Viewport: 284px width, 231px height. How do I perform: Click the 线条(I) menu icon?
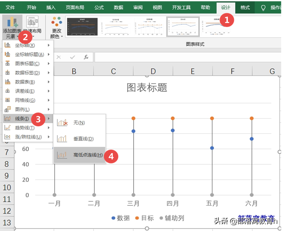click(8, 118)
